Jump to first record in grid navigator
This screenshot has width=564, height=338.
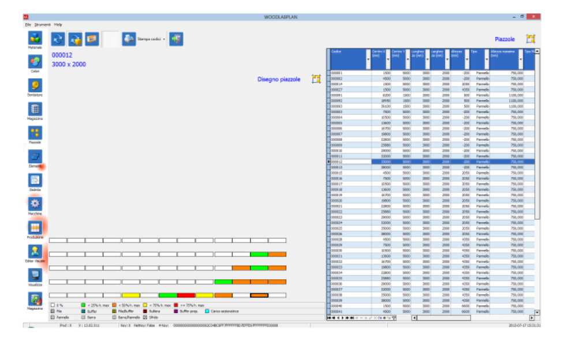tap(329, 318)
